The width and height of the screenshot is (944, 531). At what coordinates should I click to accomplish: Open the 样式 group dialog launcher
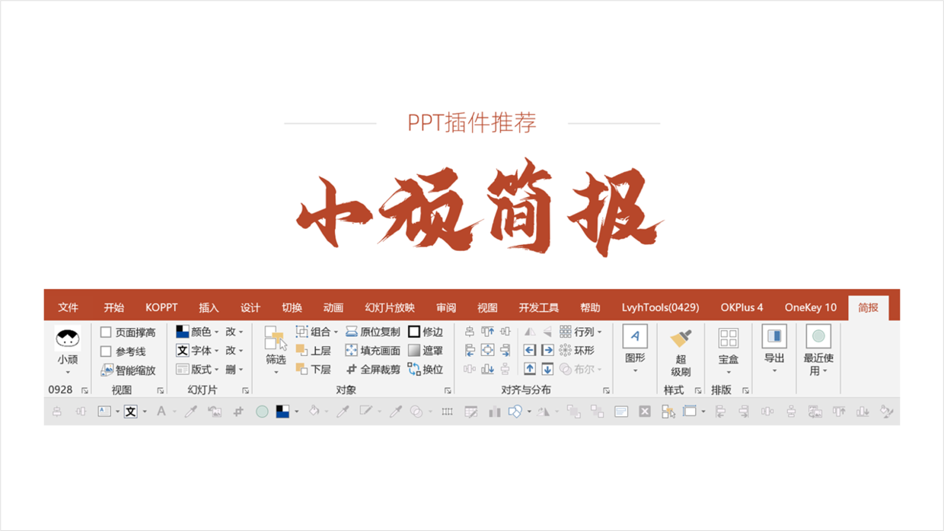pyautogui.click(x=698, y=390)
